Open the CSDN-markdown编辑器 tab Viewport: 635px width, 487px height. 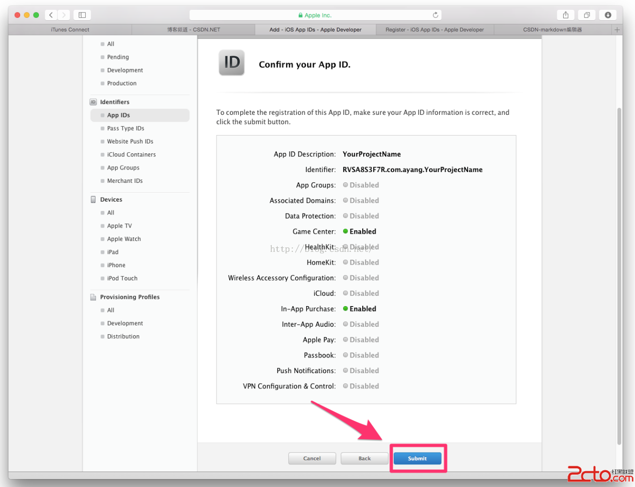click(x=552, y=30)
